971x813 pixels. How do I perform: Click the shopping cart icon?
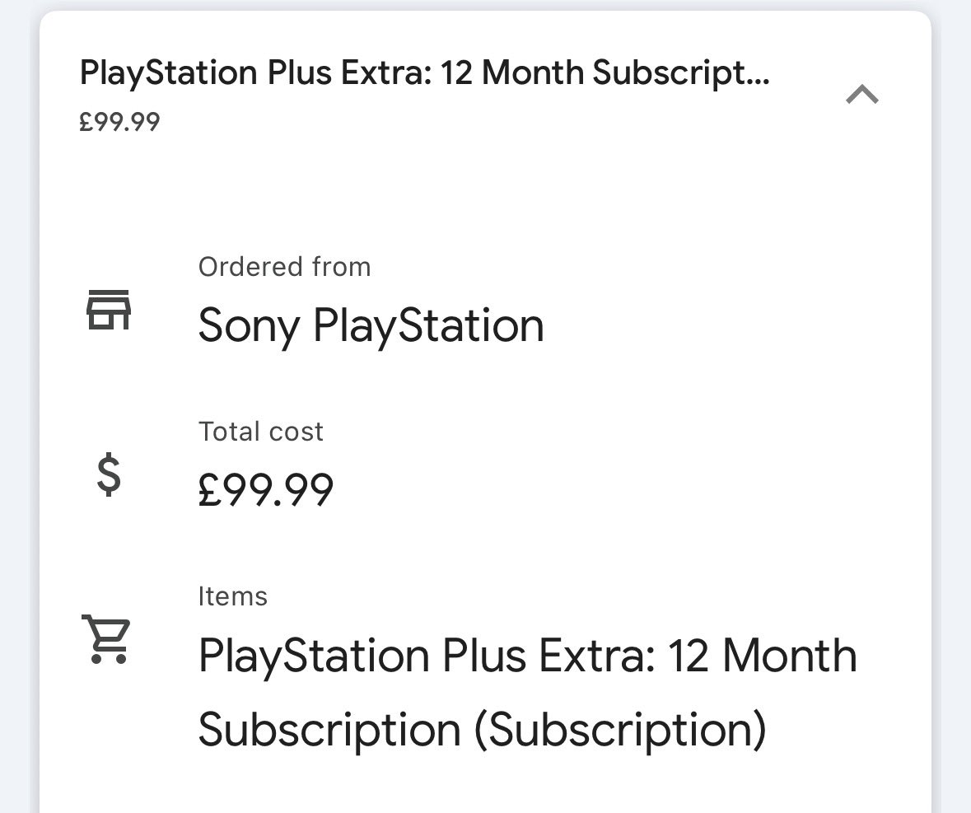pyautogui.click(x=106, y=639)
